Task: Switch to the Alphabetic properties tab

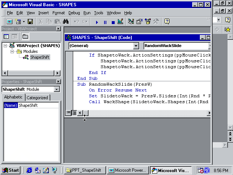Action: [x=13, y=97]
